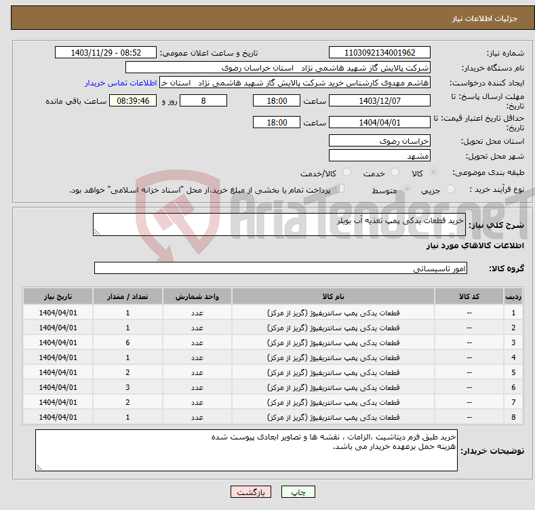
Task: Click the delivery city field مشهد
Action: click(380, 156)
